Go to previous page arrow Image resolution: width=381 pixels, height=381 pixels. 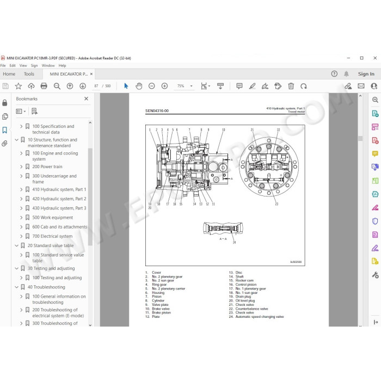click(70, 86)
